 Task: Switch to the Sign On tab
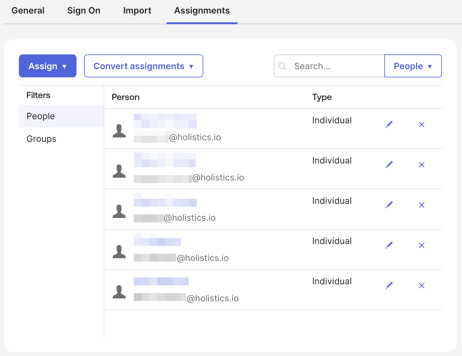coord(84,10)
